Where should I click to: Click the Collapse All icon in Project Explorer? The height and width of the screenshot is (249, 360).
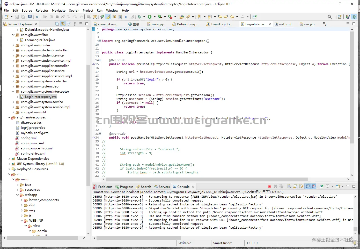tap(57, 24)
